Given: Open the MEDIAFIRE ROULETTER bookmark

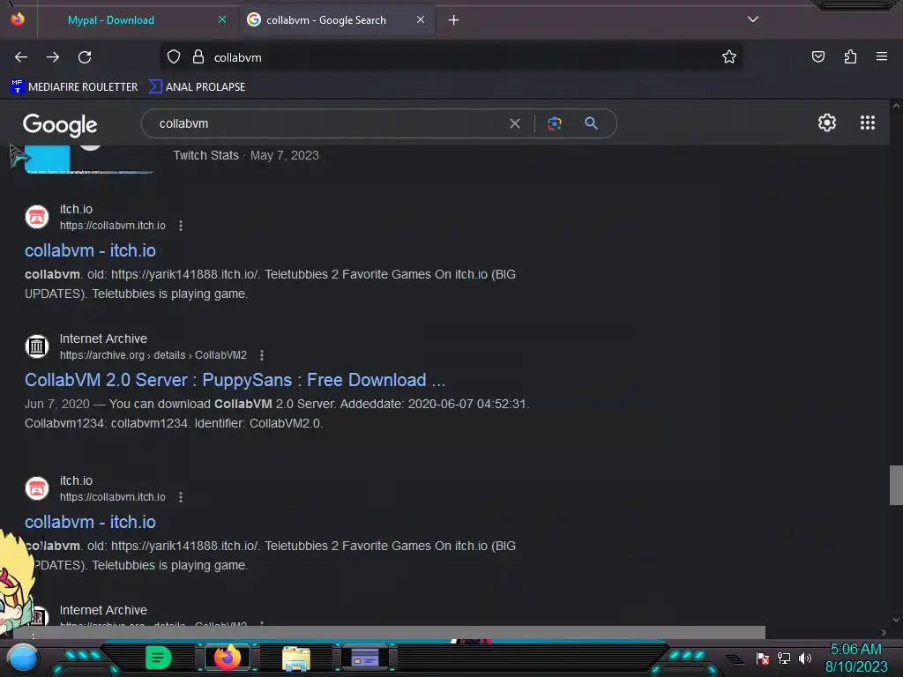Looking at the screenshot, I should click(74, 87).
